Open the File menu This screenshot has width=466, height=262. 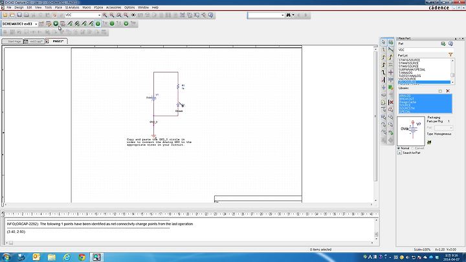pos(9,7)
